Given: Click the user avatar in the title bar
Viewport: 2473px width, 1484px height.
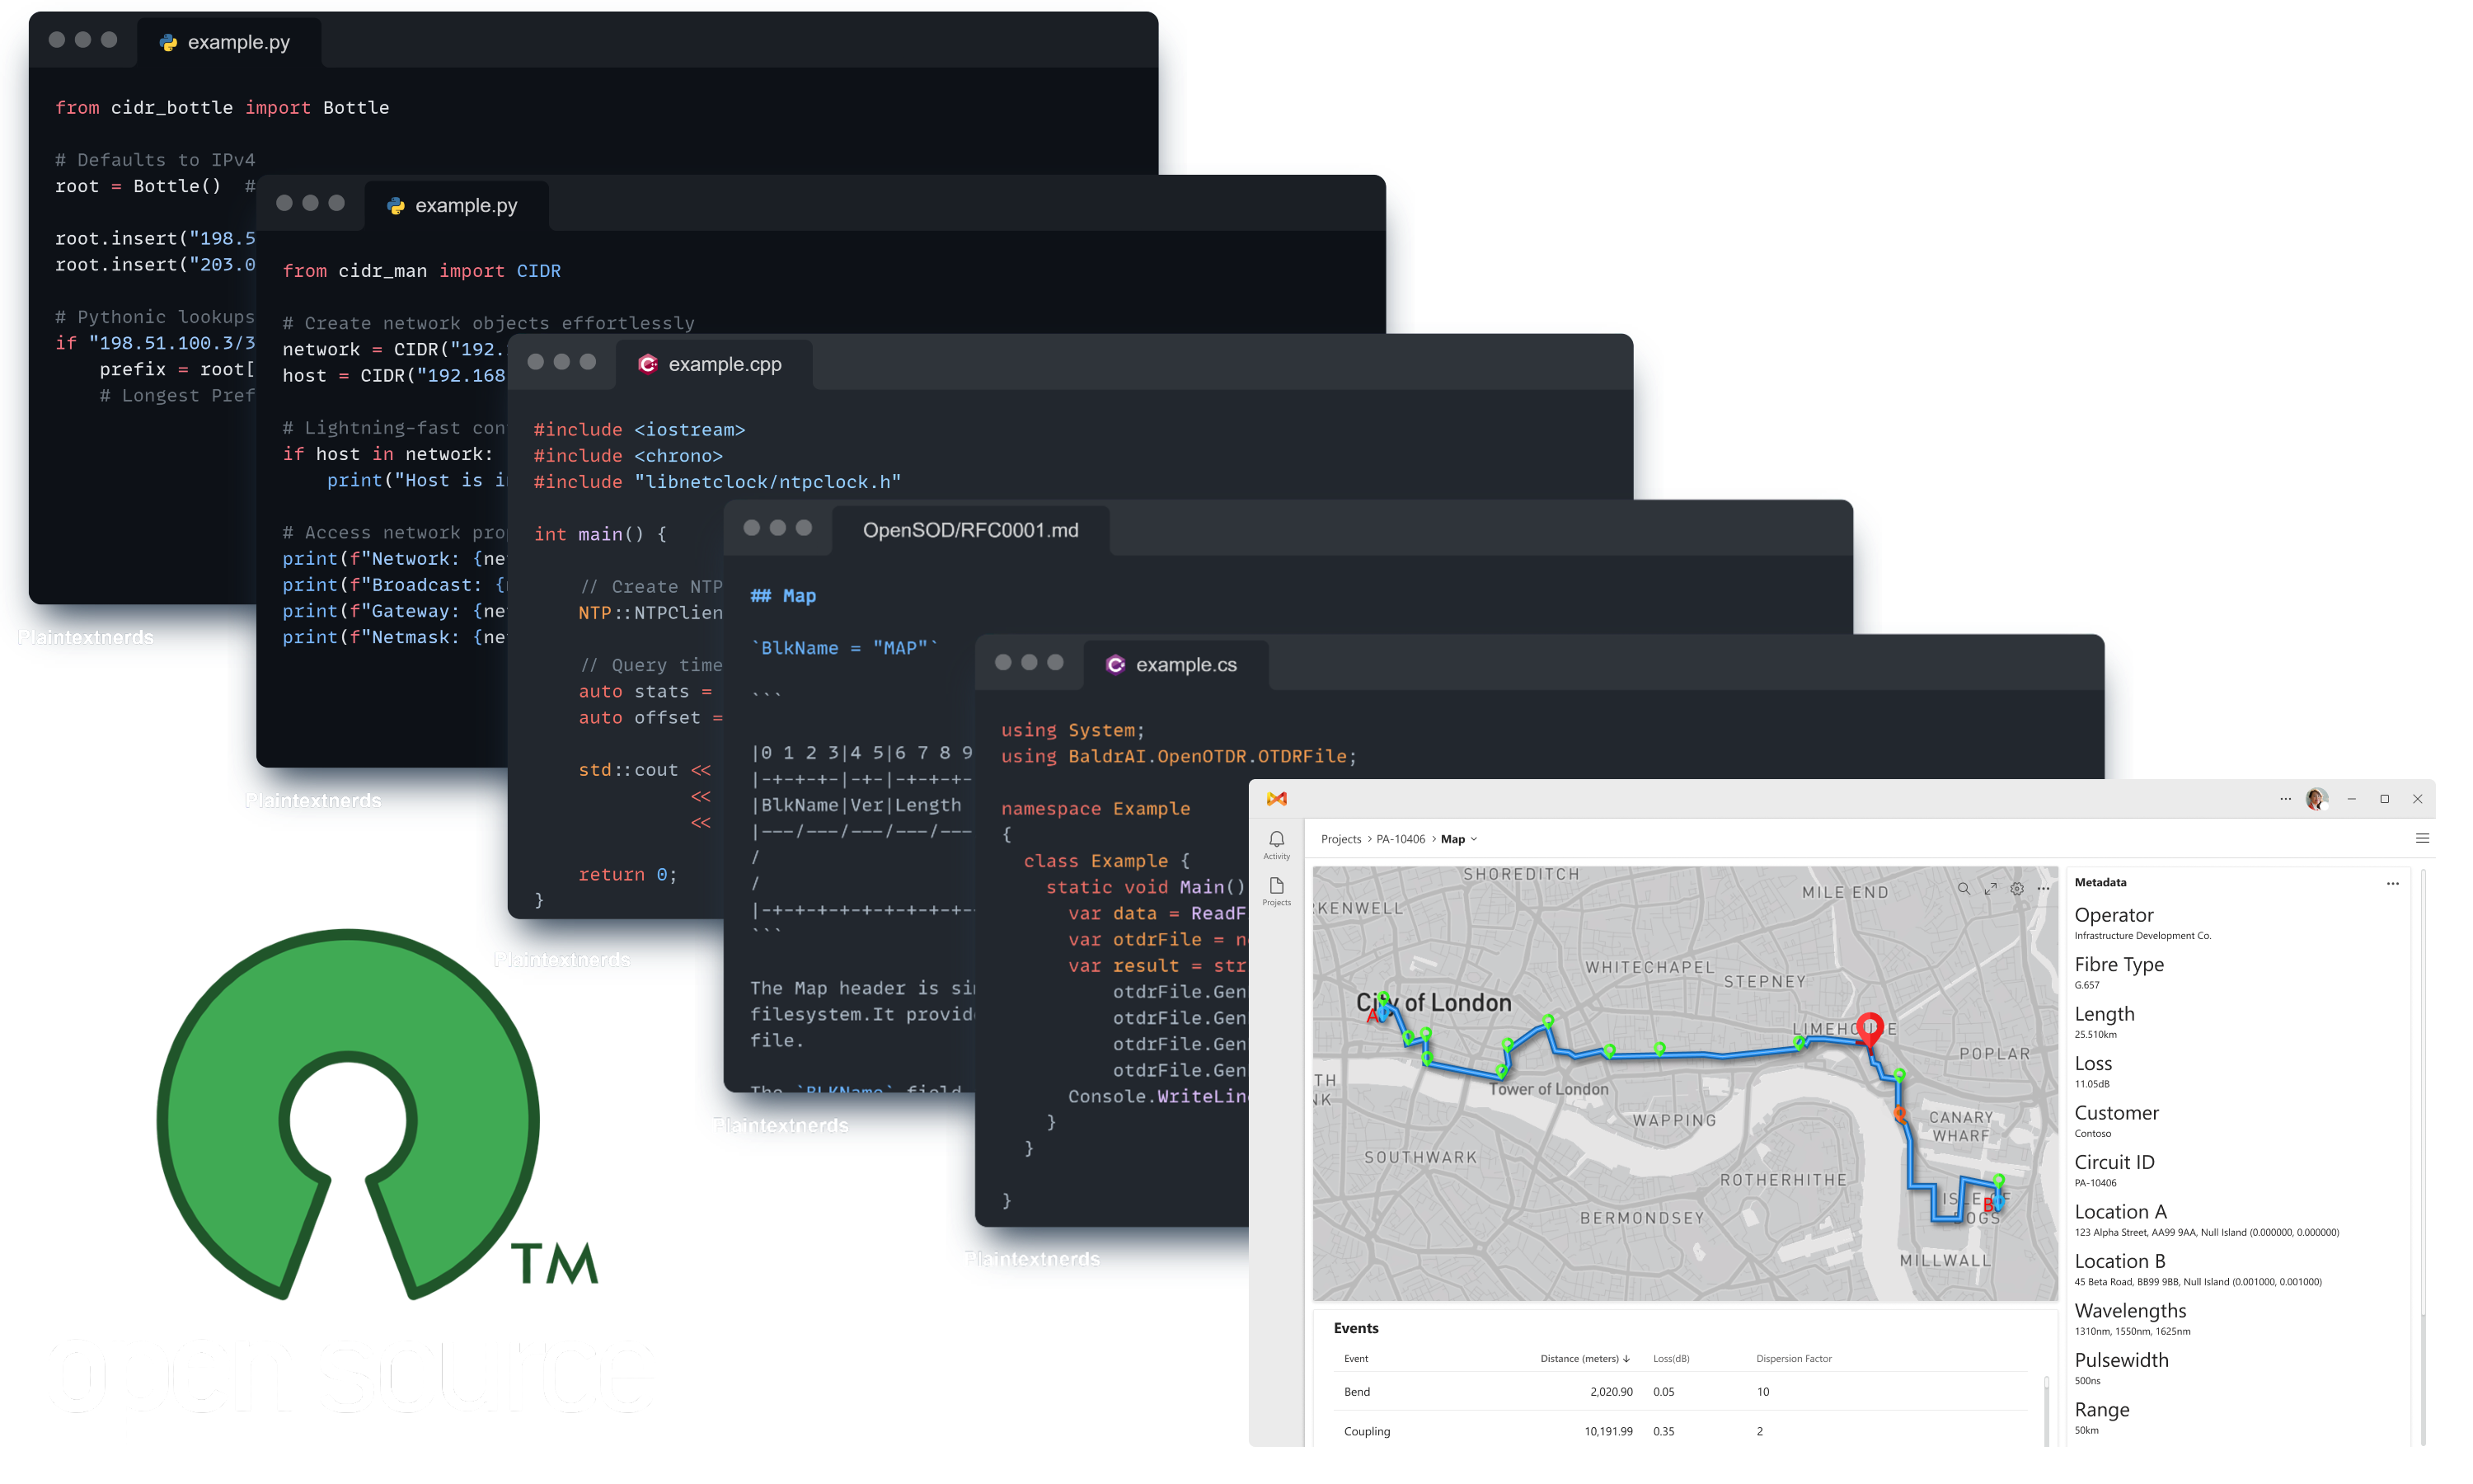Looking at the screenshot, I should point(2316,798).
